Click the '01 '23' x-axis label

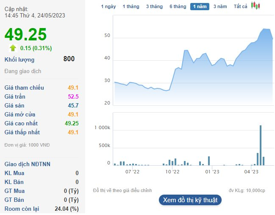(212, 172)
